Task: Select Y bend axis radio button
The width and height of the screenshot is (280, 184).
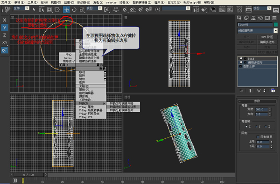Action: (x=256, y=127)
